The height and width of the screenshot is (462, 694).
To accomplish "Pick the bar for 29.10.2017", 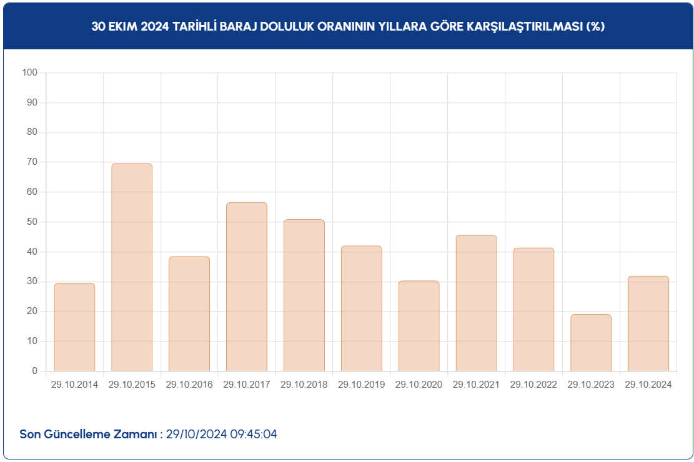I will click(x=247, y=287).
